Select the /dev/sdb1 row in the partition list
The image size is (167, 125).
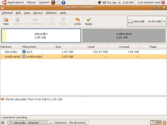pyautogui.click(x=83, y=52)
